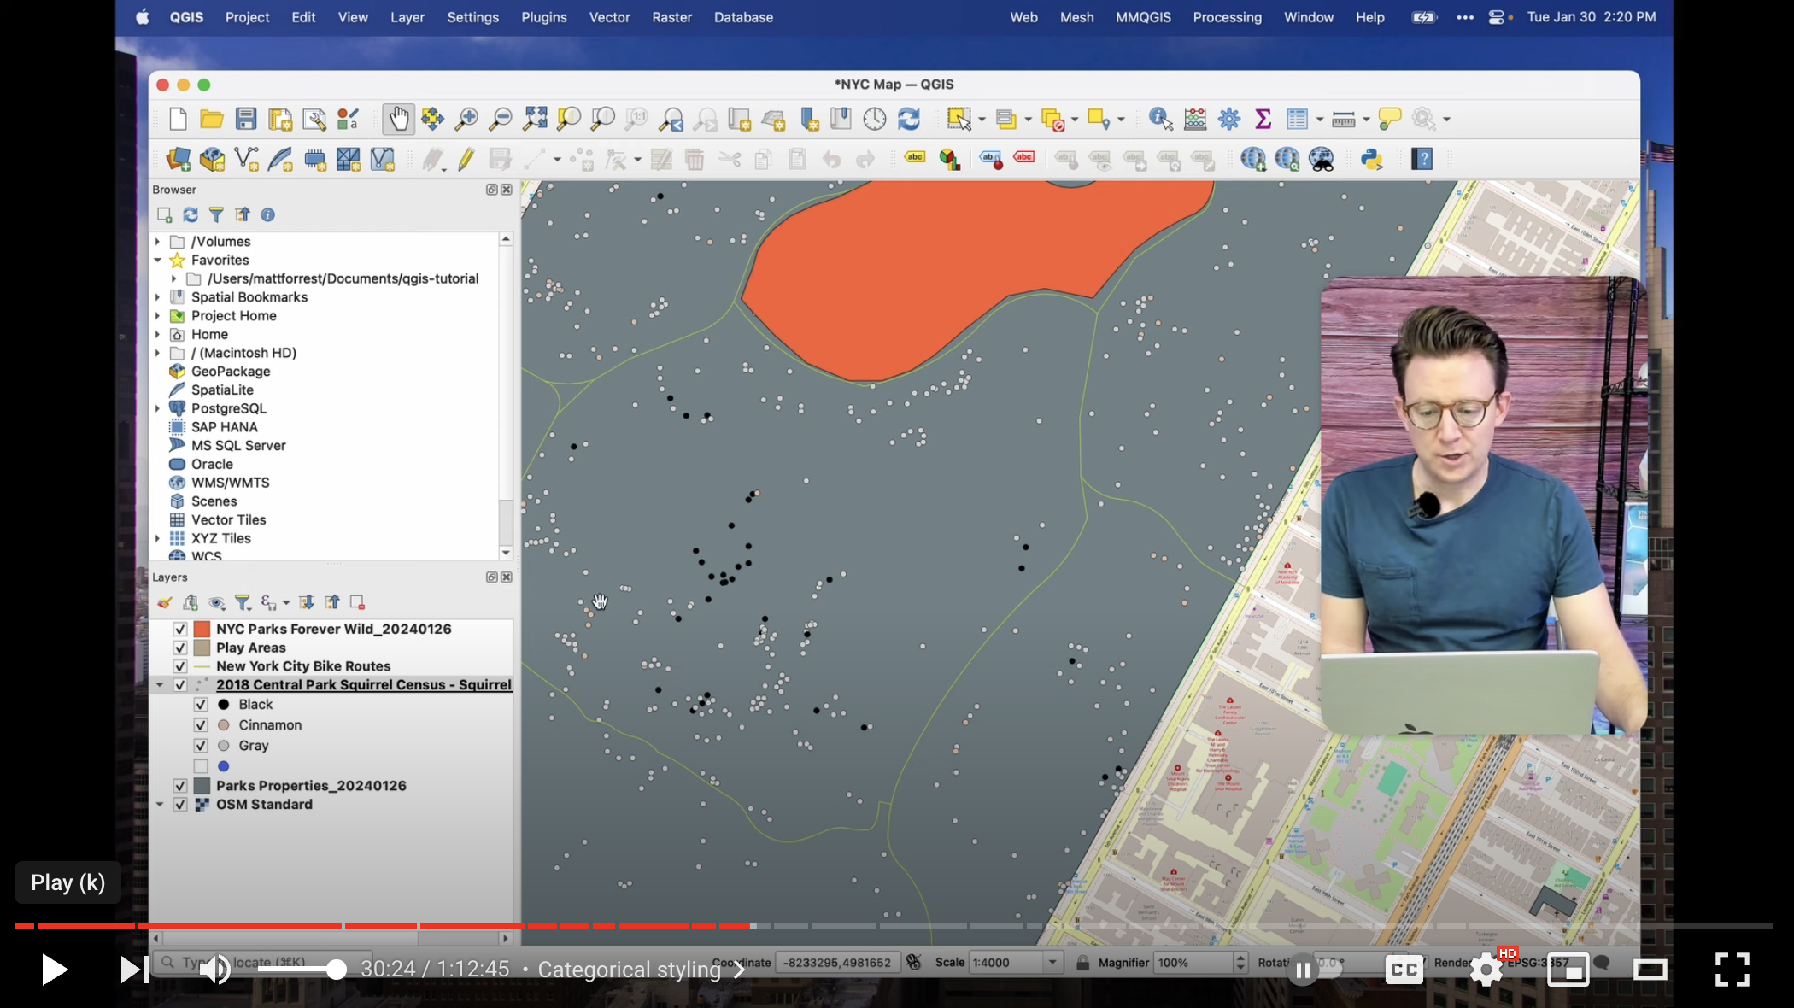This screenshot has height=1008, width=1794.
Task: Expand the Spatial Bookmarks item
Action: point(158,297)
